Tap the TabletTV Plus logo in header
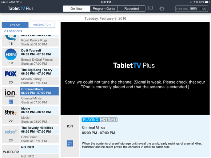Image resolution: width=211 pixels, height=158 pixels. pyautogui.click(x=20, y=8)
